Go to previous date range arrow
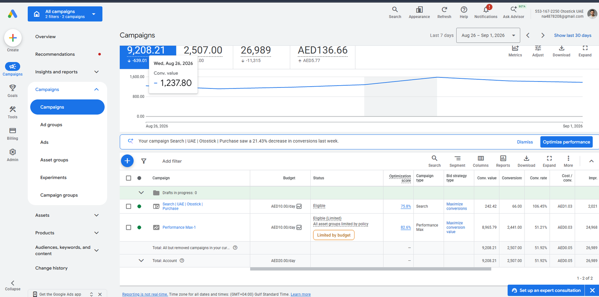 point(528,35)
